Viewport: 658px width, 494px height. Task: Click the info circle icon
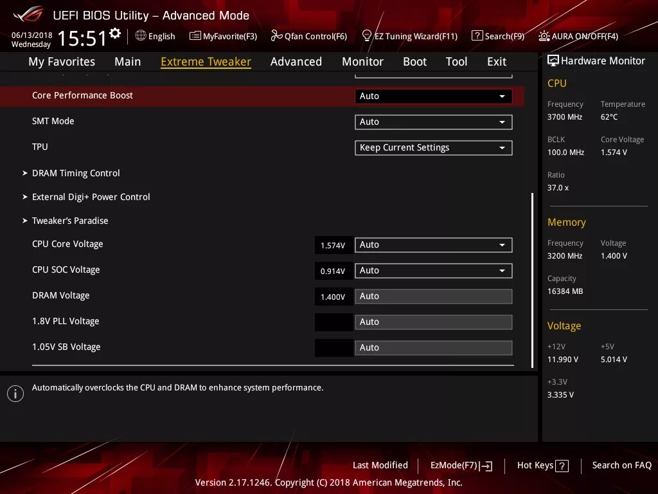tap(15, 394)
